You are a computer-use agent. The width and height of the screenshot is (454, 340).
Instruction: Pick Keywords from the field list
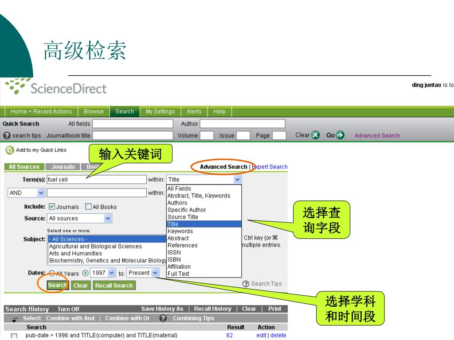click(204, 231)
